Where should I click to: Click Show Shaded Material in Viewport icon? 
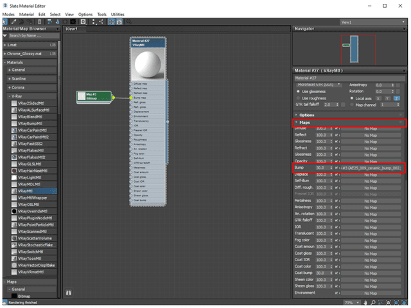66,22
